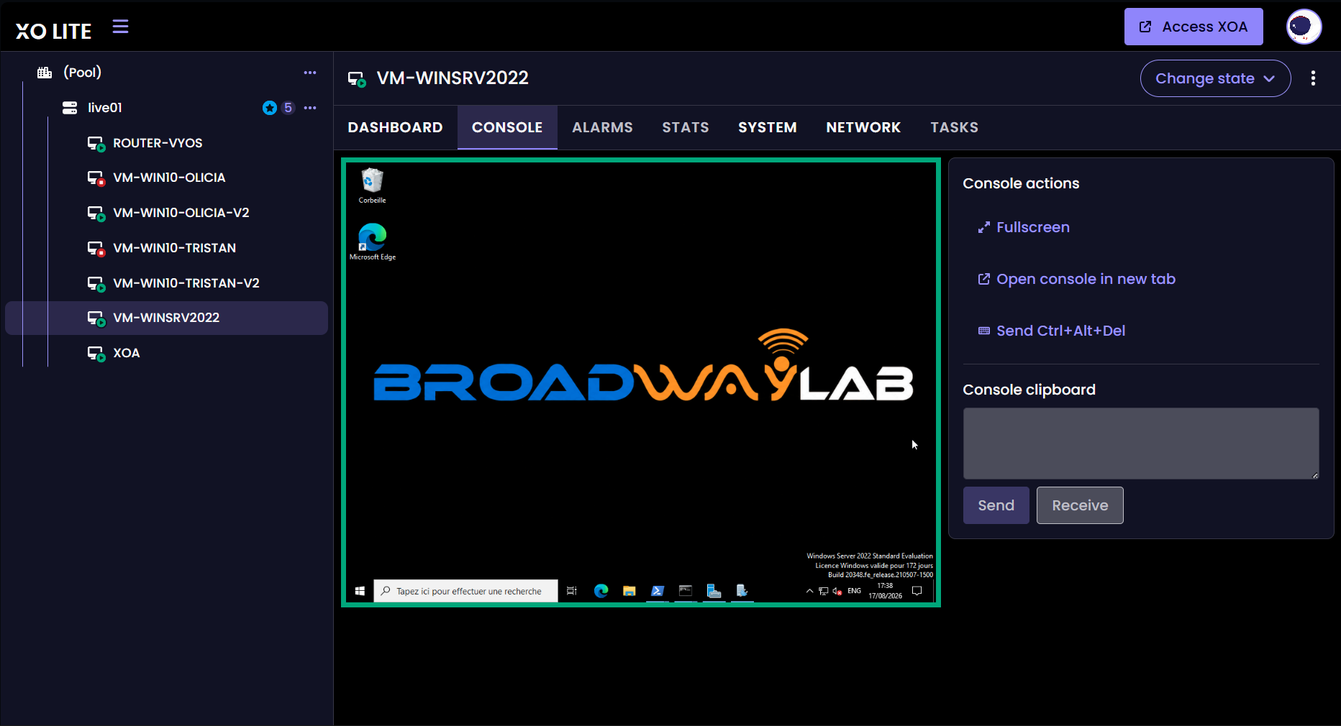The height and width of the screenshot is (726, 1341).
Task: Open PowerShell from the console taskbar
Action: [x=658, y=591]
